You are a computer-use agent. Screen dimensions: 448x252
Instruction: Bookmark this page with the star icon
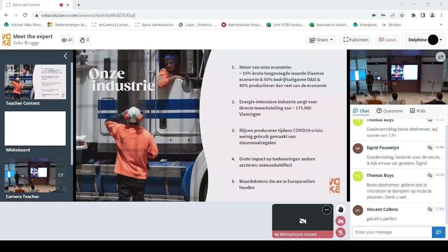[402, 15]
